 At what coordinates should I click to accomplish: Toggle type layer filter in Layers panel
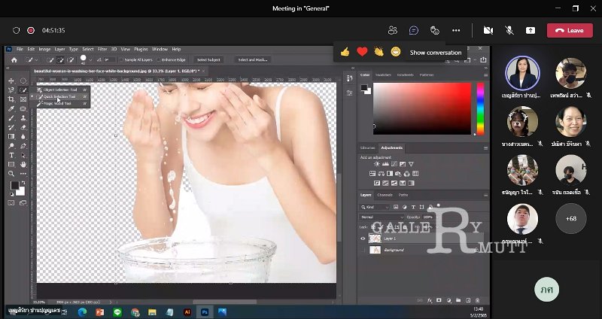tap(413, 208)
